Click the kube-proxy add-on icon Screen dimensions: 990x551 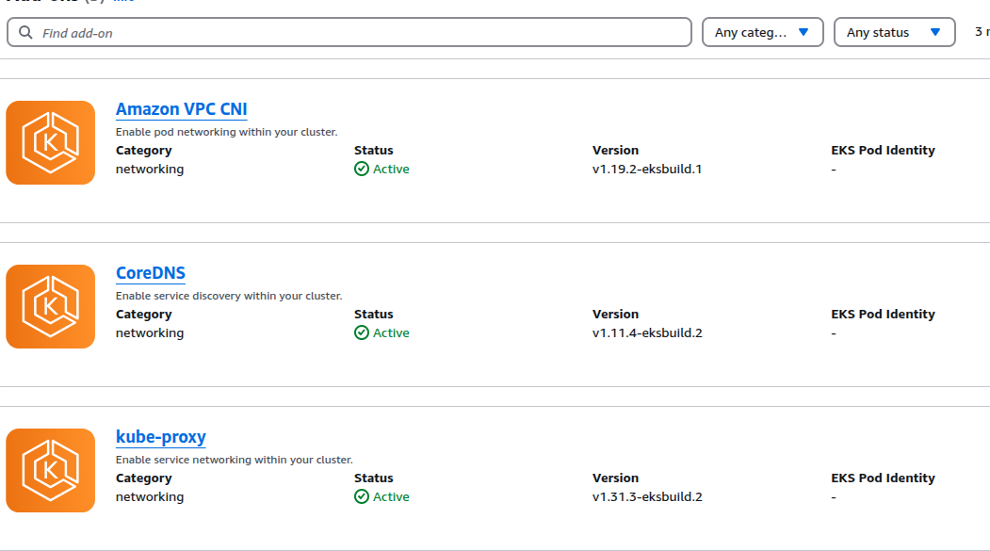point(51,470)
